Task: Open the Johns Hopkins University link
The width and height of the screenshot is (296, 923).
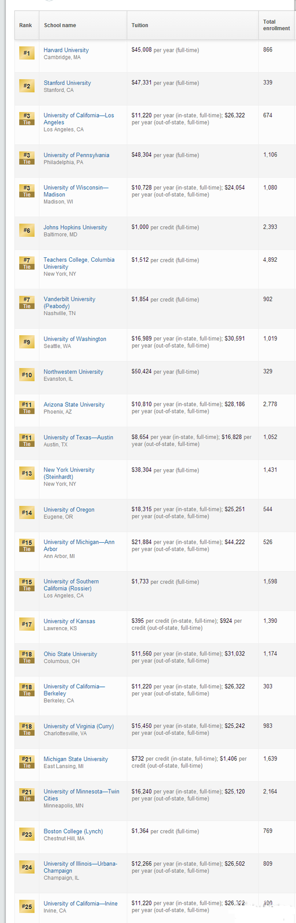Action: [75, 227]
